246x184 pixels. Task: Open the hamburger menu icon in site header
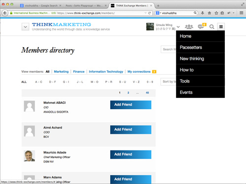[x=221, y=27]
